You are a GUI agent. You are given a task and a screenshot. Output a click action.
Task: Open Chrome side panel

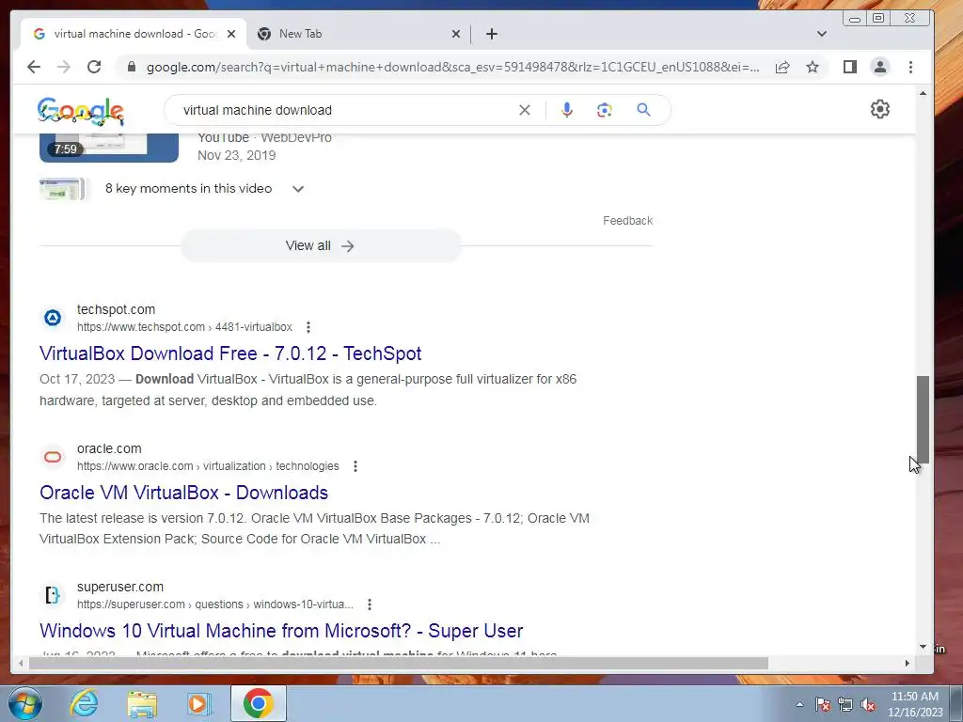click(x=850, y=67)
